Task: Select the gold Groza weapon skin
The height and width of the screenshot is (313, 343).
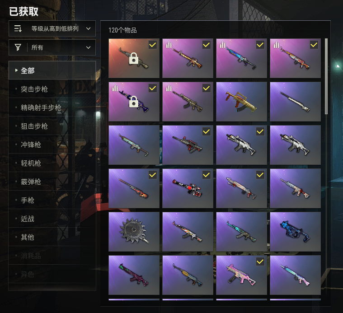Action: click(241, 102)
